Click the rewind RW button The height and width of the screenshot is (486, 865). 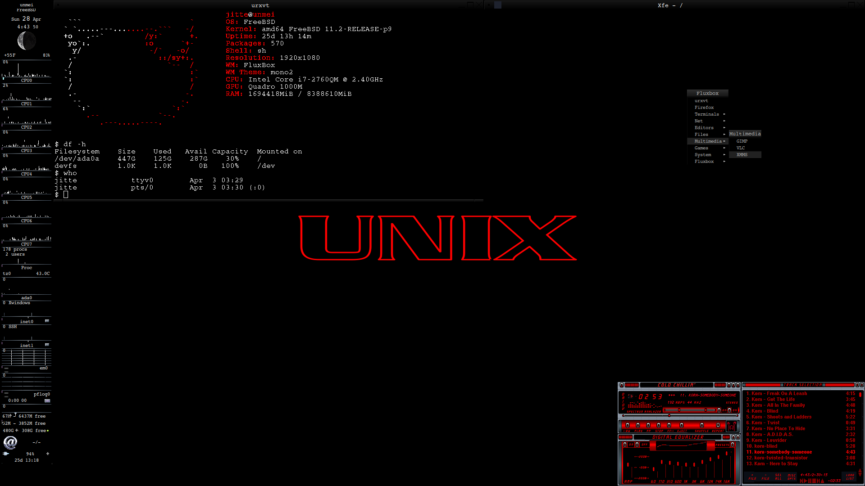[x=628, y=425]
